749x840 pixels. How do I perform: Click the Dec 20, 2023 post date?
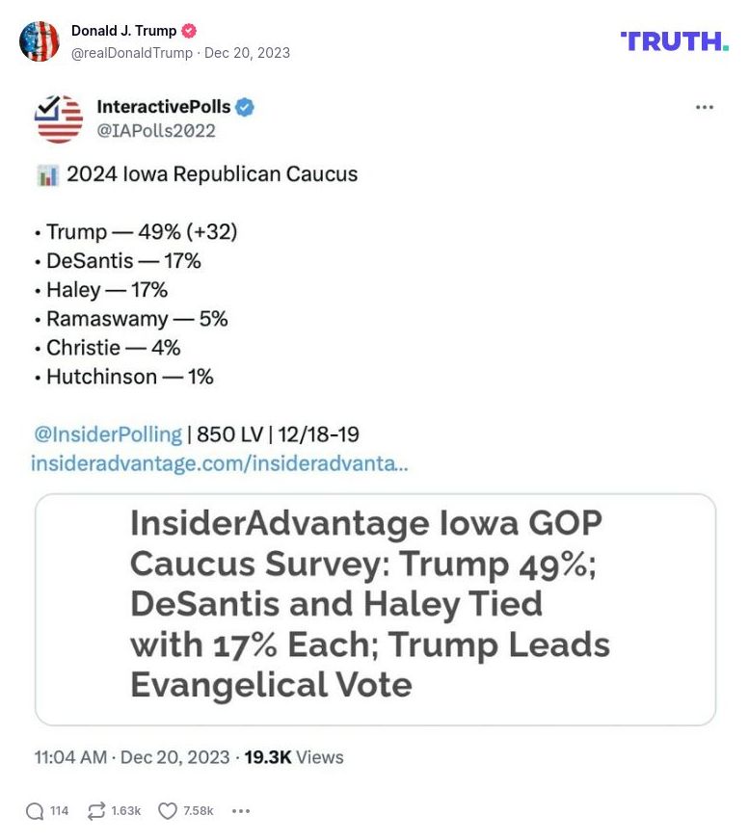(x=247, y=53)
